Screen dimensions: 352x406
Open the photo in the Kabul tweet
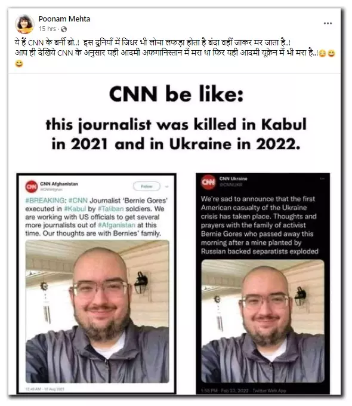point(97,312)
